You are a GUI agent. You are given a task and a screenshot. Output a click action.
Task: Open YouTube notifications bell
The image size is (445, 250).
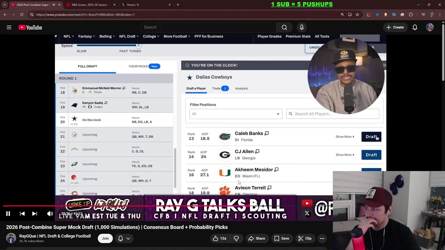415,27
